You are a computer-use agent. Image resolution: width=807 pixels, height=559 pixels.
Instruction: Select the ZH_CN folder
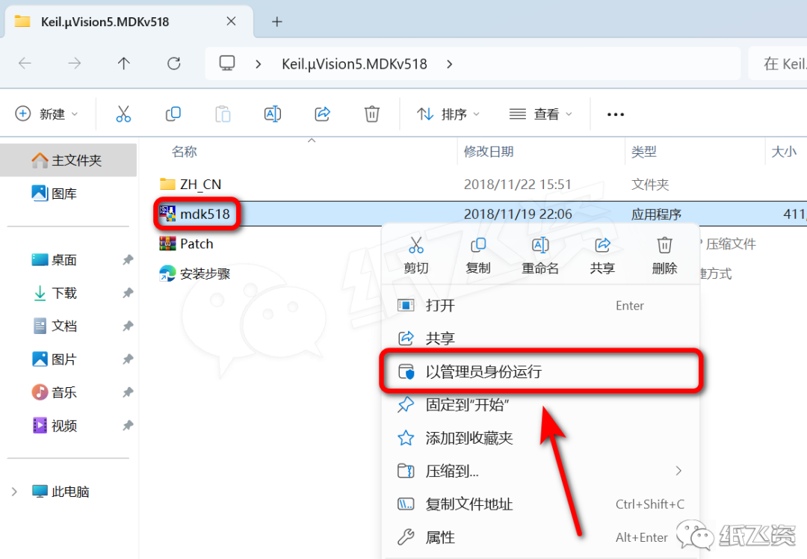click(x=200, y=185)
